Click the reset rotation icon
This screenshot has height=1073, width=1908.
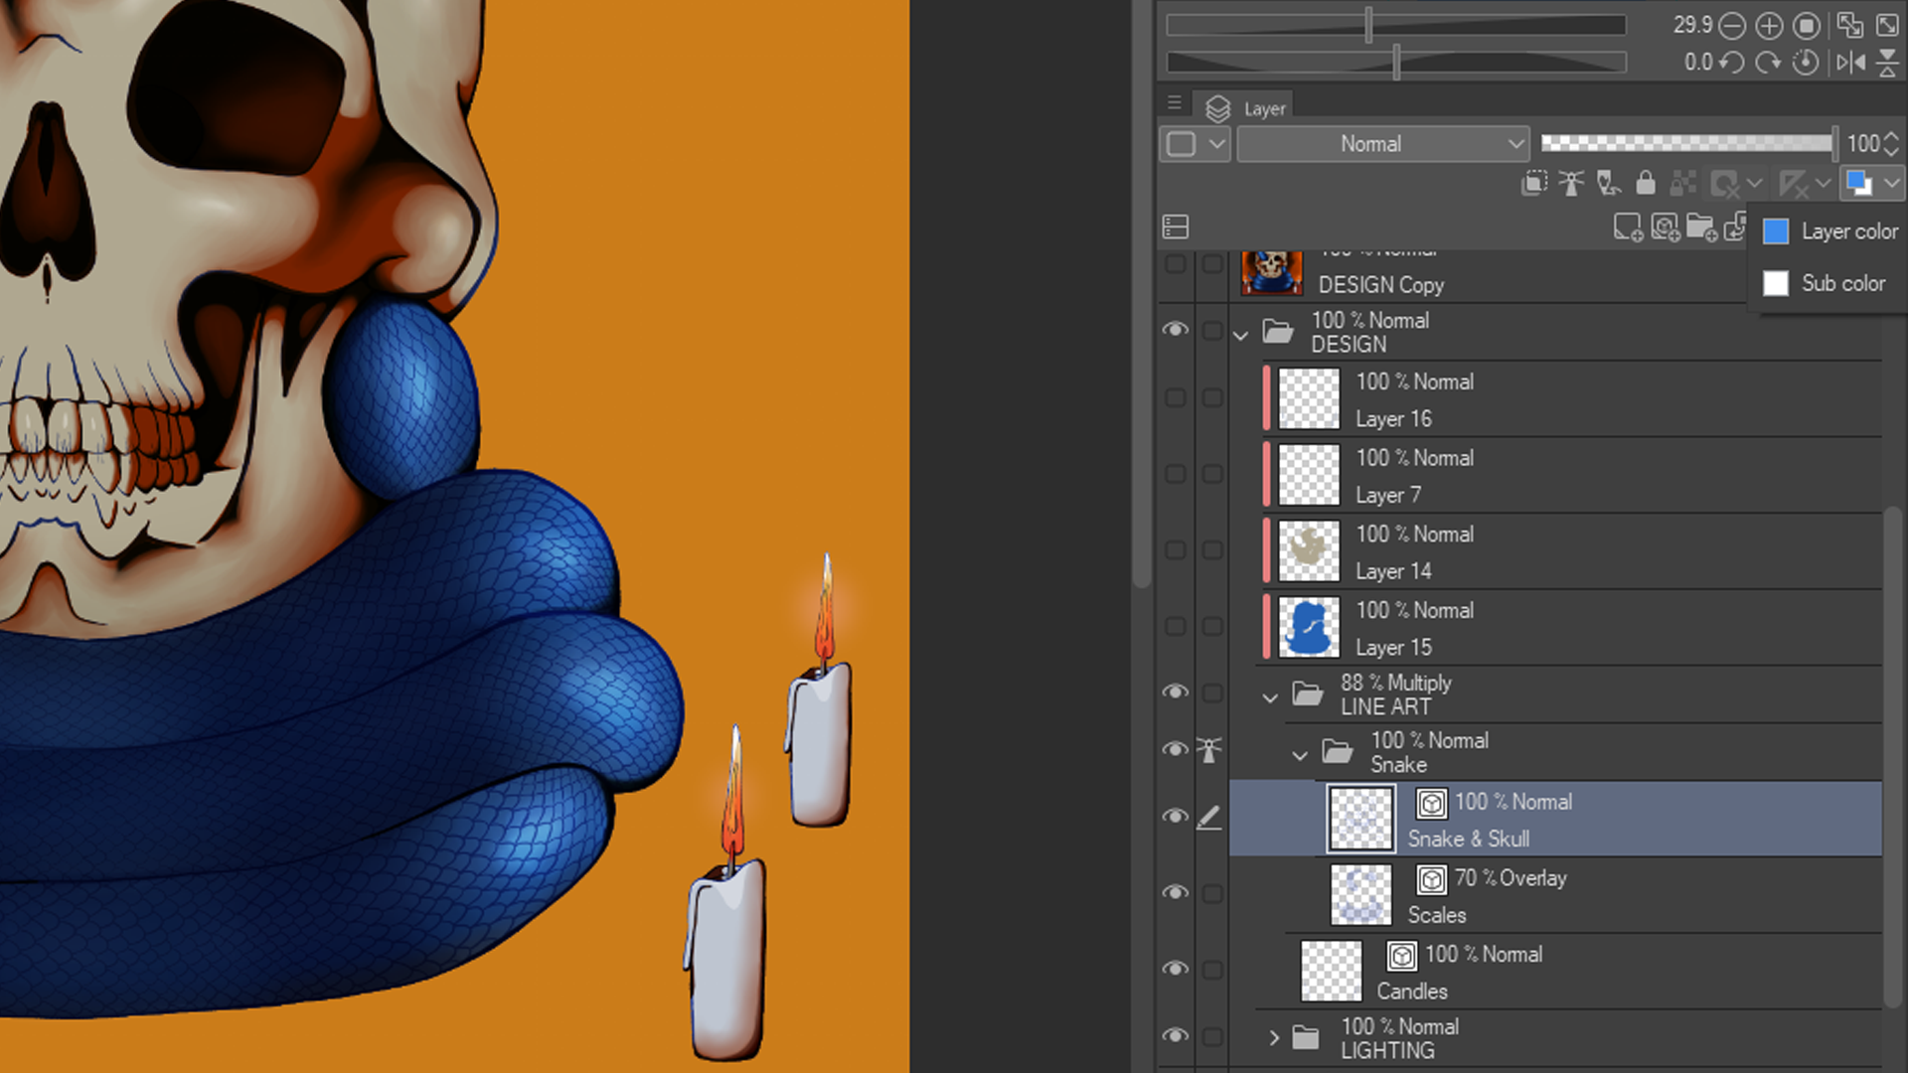(x=1806, y=63)
